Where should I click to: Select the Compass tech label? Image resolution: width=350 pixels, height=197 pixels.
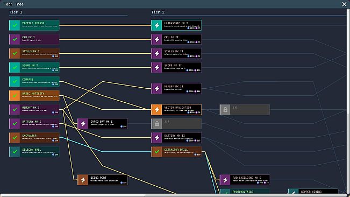tap(27, 80)
